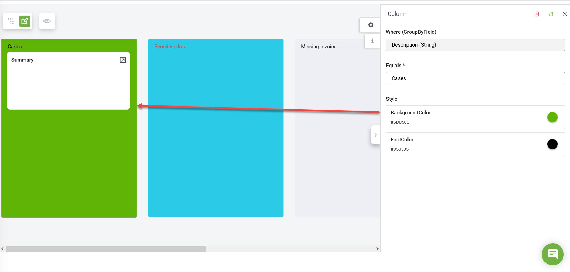Viewport: 570px width, 272px height.
Task: Click the scrollbar left arrow
Action: [2, 249]
